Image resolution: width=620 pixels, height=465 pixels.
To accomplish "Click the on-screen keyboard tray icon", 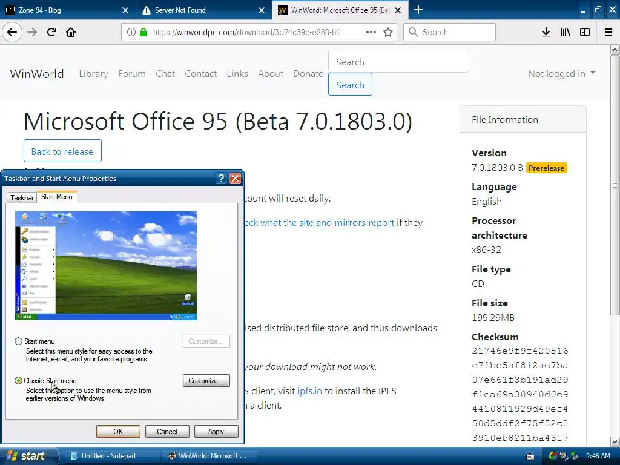I will click(530, 457).
